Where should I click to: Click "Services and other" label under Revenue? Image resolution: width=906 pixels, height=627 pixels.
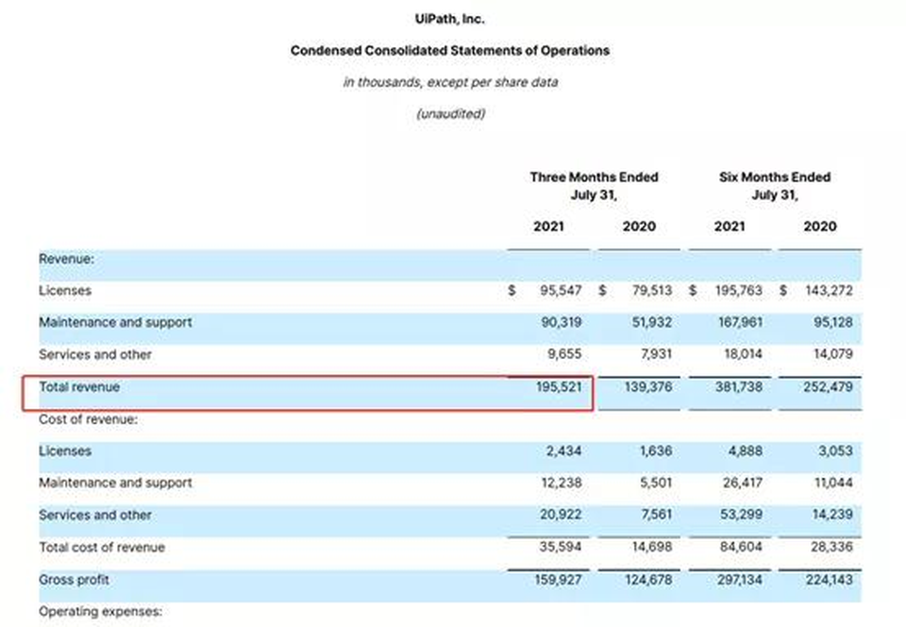point(95,354)
